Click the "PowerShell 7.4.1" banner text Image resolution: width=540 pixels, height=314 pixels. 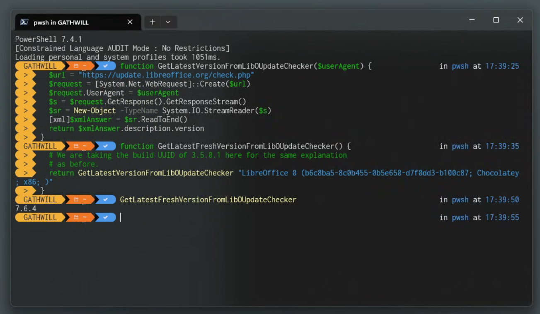(x=48, y=39)
